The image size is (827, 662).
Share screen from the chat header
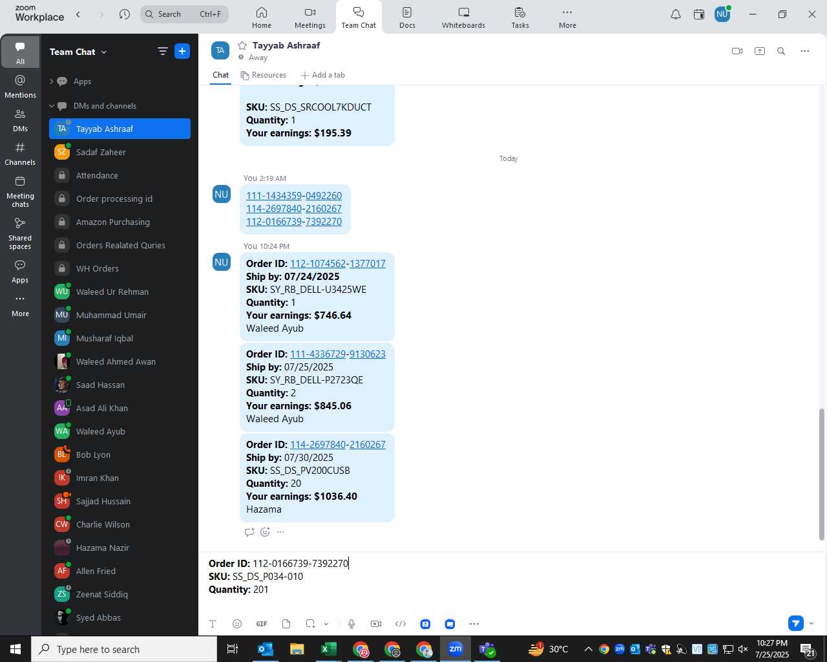(760, 51)
